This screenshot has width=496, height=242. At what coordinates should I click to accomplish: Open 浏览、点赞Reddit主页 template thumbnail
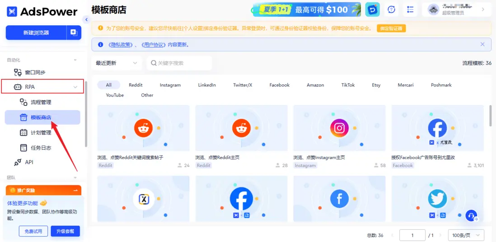point(241,128)
